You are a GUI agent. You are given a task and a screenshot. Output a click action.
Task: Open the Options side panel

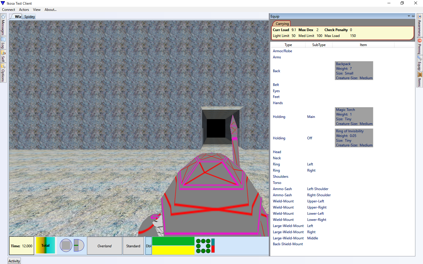click(x=3, y=73)
